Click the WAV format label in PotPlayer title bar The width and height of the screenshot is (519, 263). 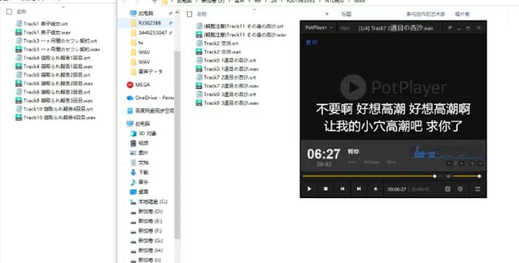pyautogui.click(x=345, y=29)
